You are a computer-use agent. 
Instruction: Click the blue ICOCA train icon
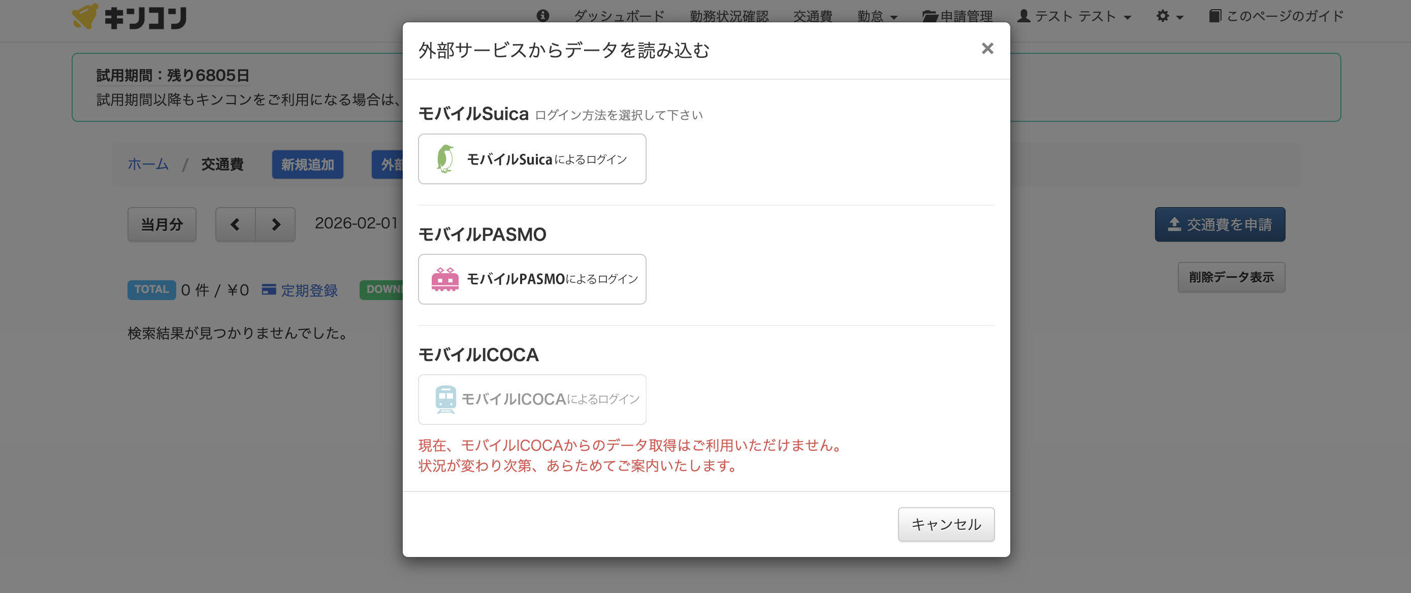coord(445,399)
